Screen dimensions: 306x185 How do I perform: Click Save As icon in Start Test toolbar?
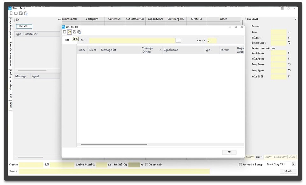26,13
